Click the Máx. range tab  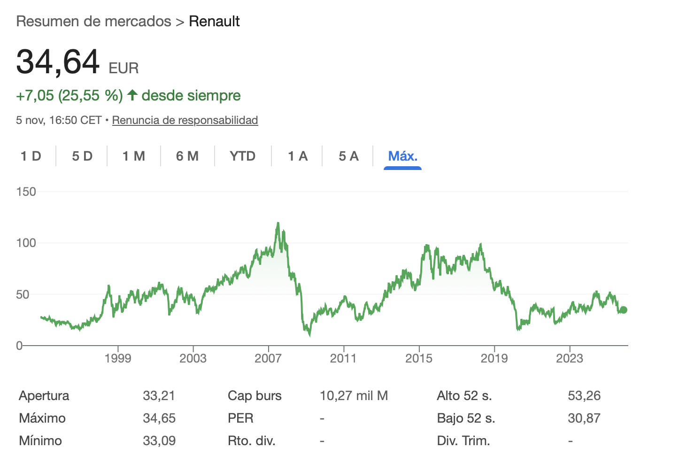(x=402, y=156)
